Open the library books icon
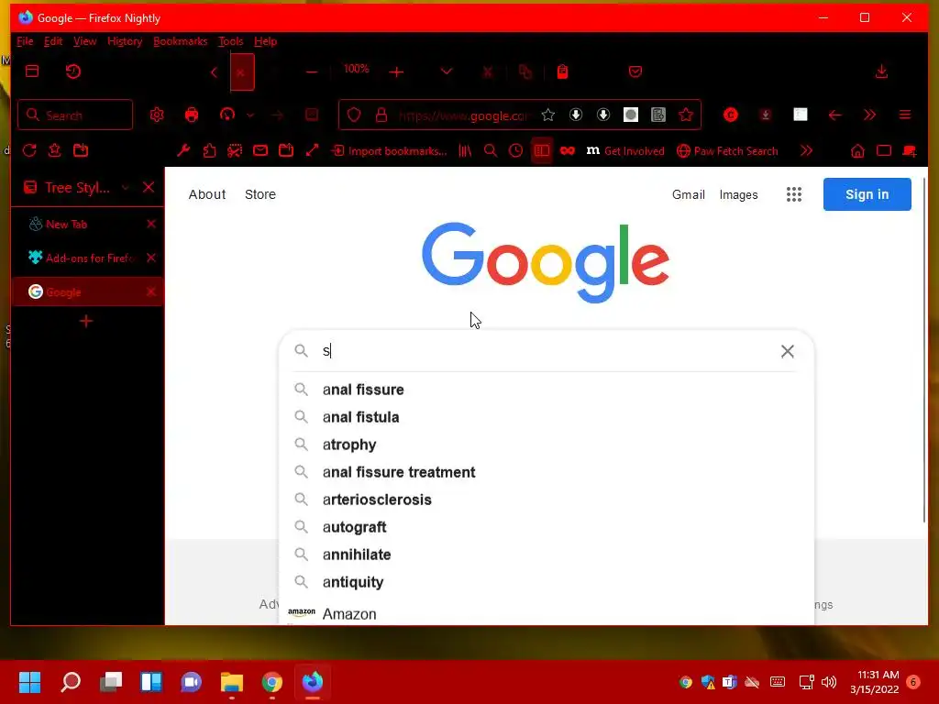The image size is (939, 704). click(x=465, y=151)
